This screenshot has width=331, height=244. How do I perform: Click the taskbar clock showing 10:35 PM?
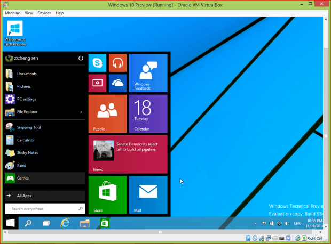[x=314, y=223]
